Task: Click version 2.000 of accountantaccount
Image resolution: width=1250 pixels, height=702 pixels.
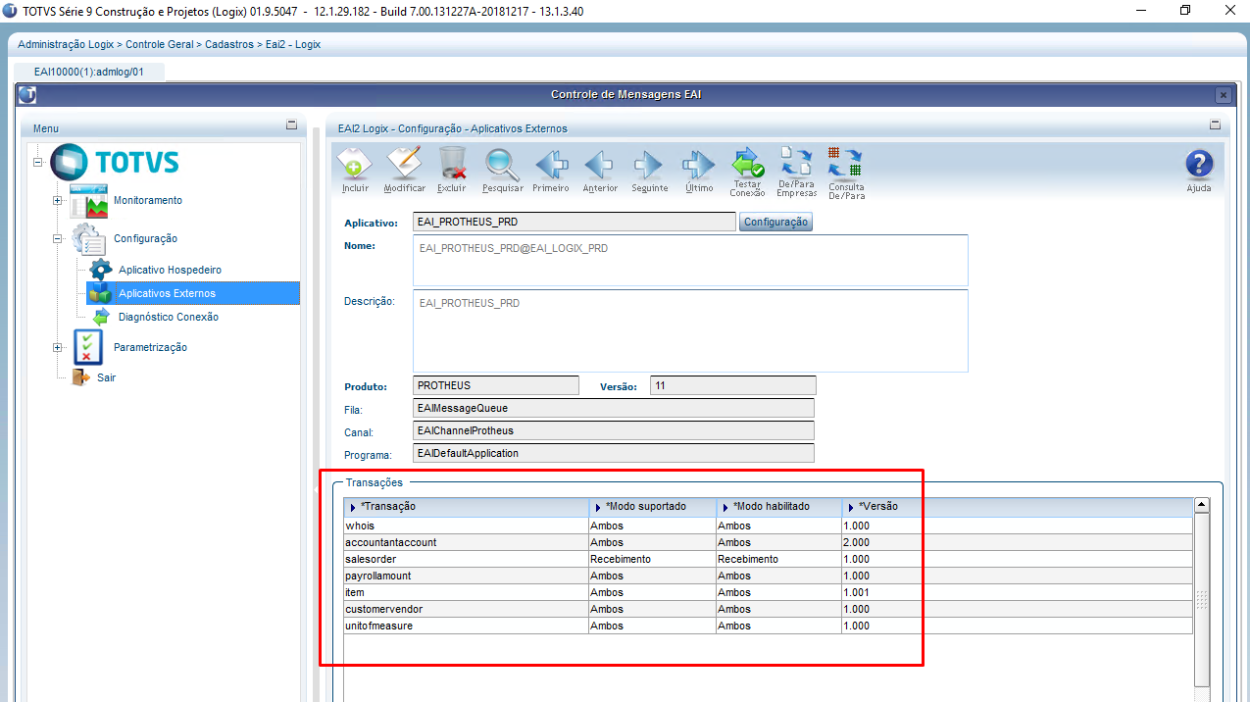Action: [857, 542]
